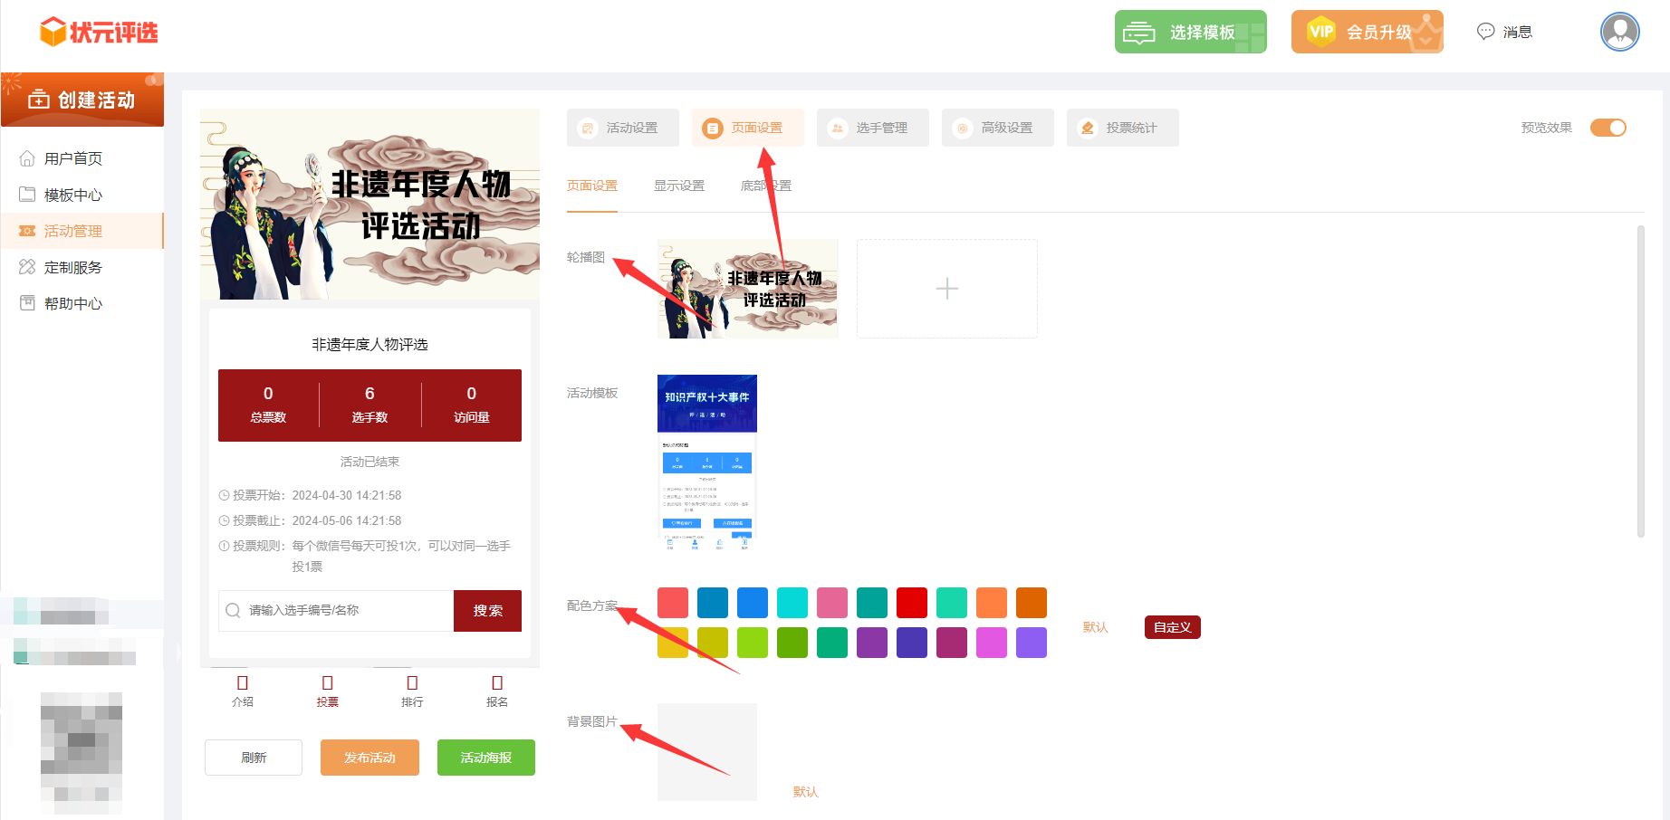This screenshot has height=820, width=1670.
Task: Switch to the 显示设置 sub-tab
Action: point(678,186)
